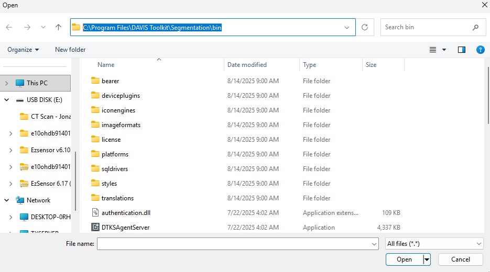Click the Up one level arrow
The height and width of the screenshot is (272, 490).
[58, 27]
